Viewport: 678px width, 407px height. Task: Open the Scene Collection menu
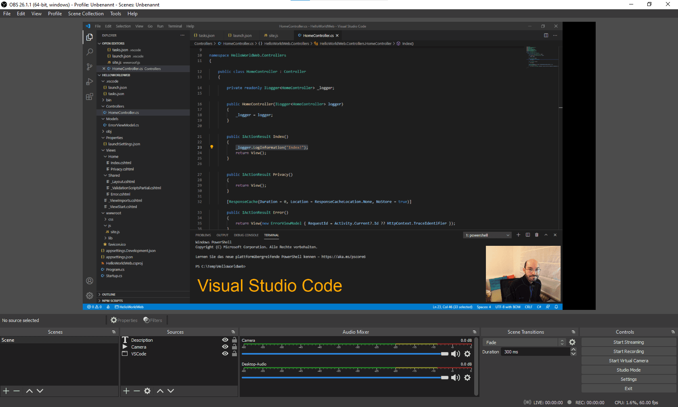pos(86,14)
